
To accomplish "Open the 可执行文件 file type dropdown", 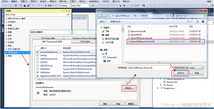I will coord(189,68).
